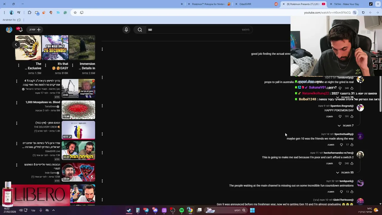Switch to Pokémon Pokopia for Nintendo tab

[x=209, y=4]
